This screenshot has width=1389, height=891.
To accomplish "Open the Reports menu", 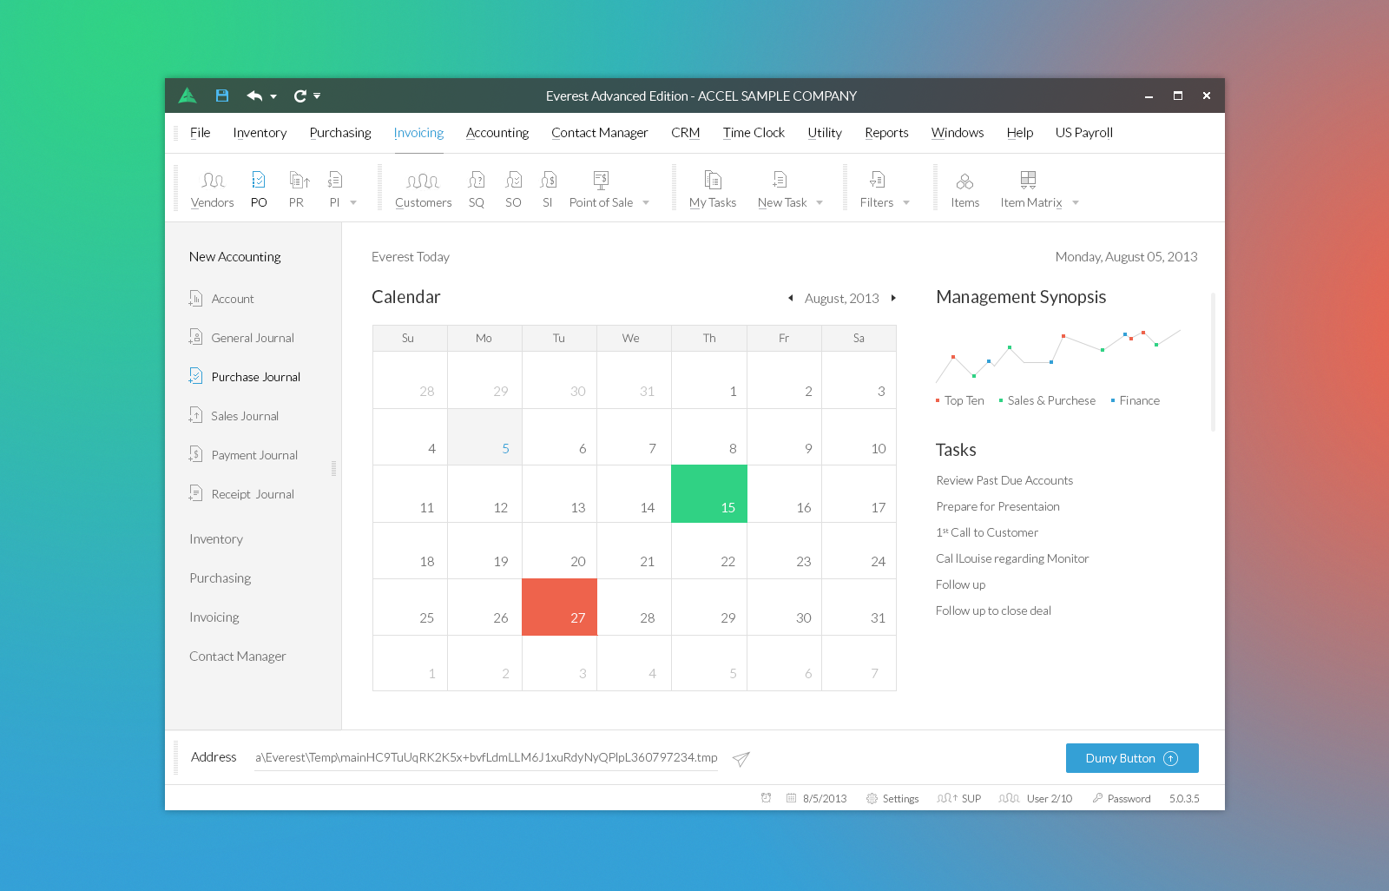I will [886, 133].
